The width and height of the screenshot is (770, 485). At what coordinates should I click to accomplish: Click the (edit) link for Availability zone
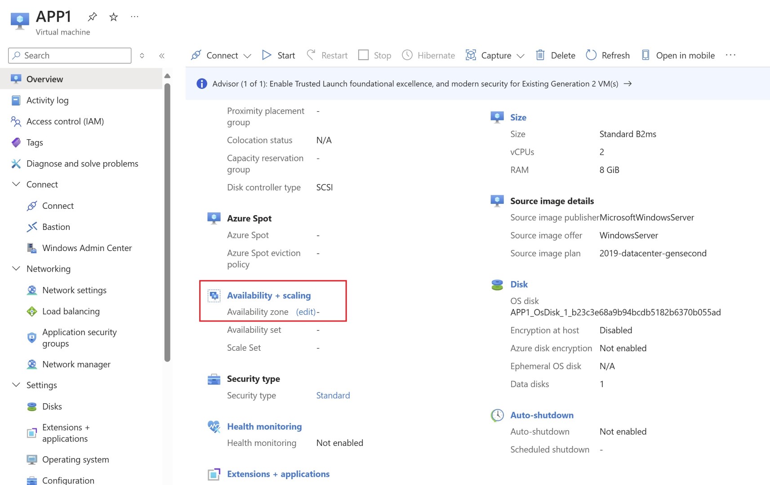click(x=306, y=312)
